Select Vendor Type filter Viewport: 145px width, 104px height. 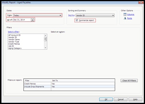[x=14, y=42]
